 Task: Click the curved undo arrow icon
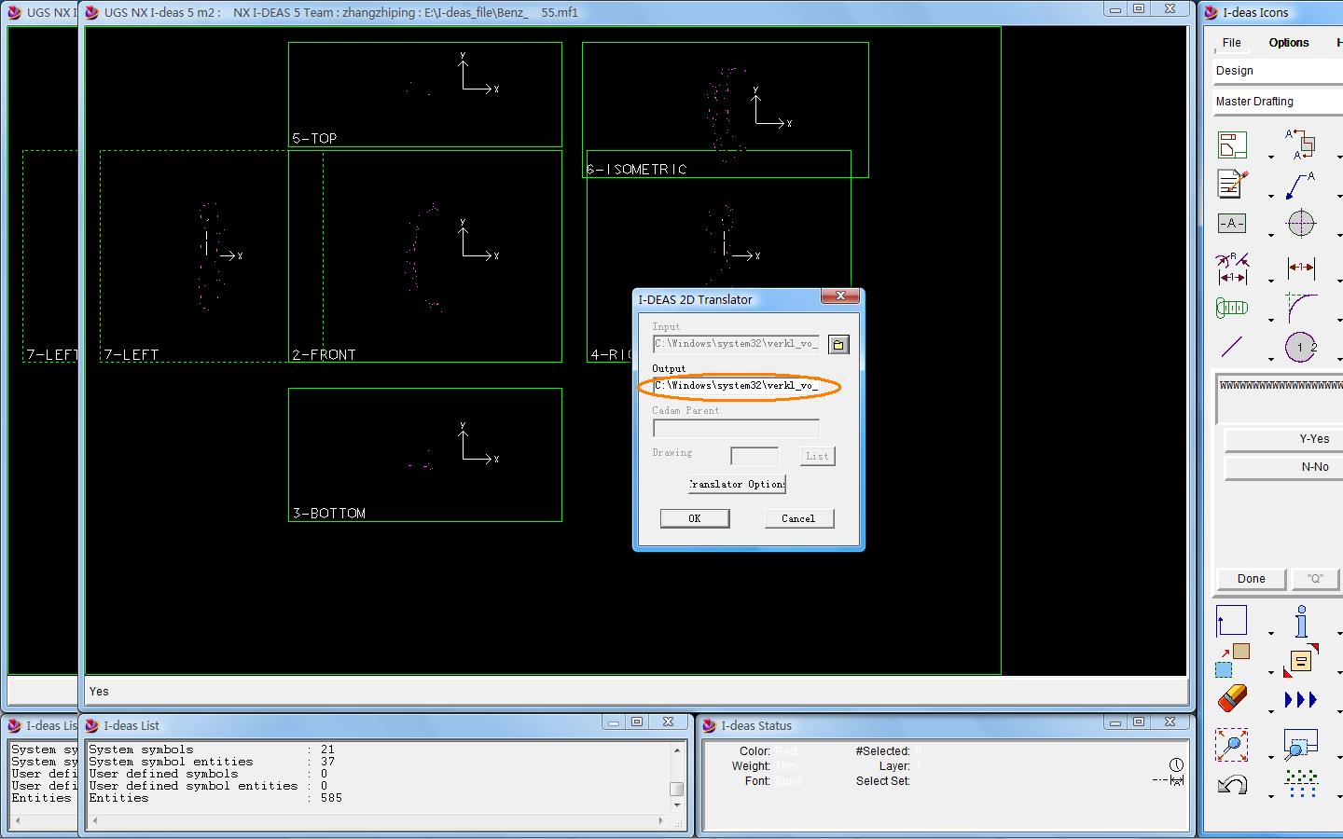pyautogui.click(x=1232, y=784)
